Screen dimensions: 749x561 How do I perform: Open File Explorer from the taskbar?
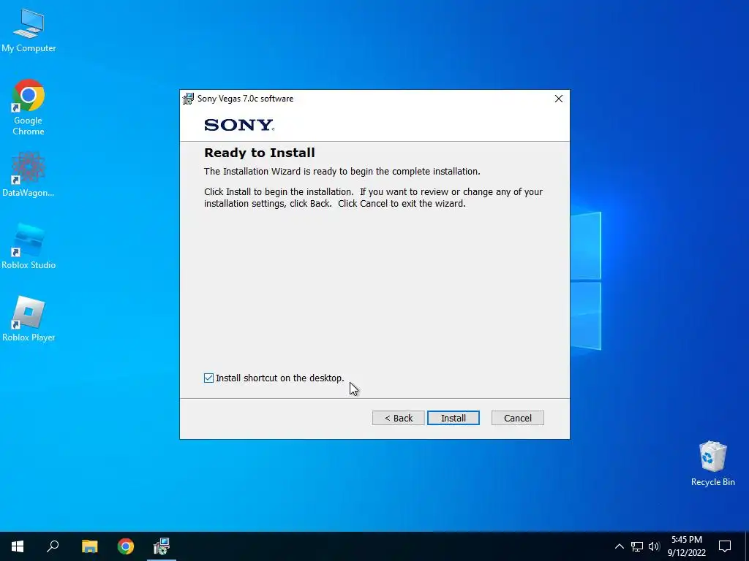(89, 546)
